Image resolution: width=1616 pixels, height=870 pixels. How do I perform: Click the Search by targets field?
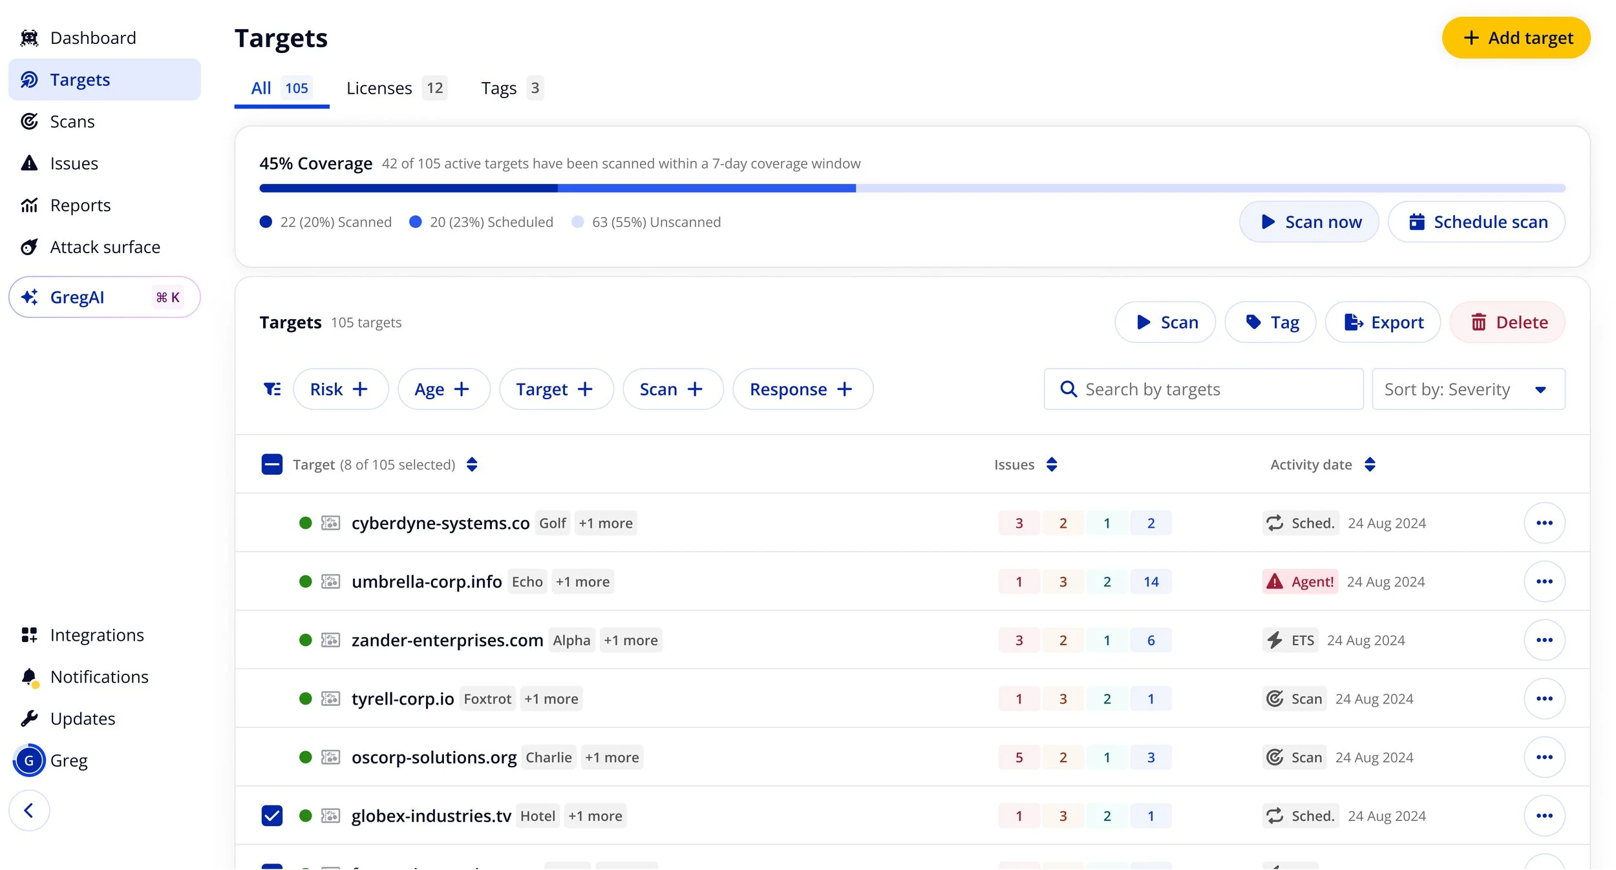click(1202, 388)
